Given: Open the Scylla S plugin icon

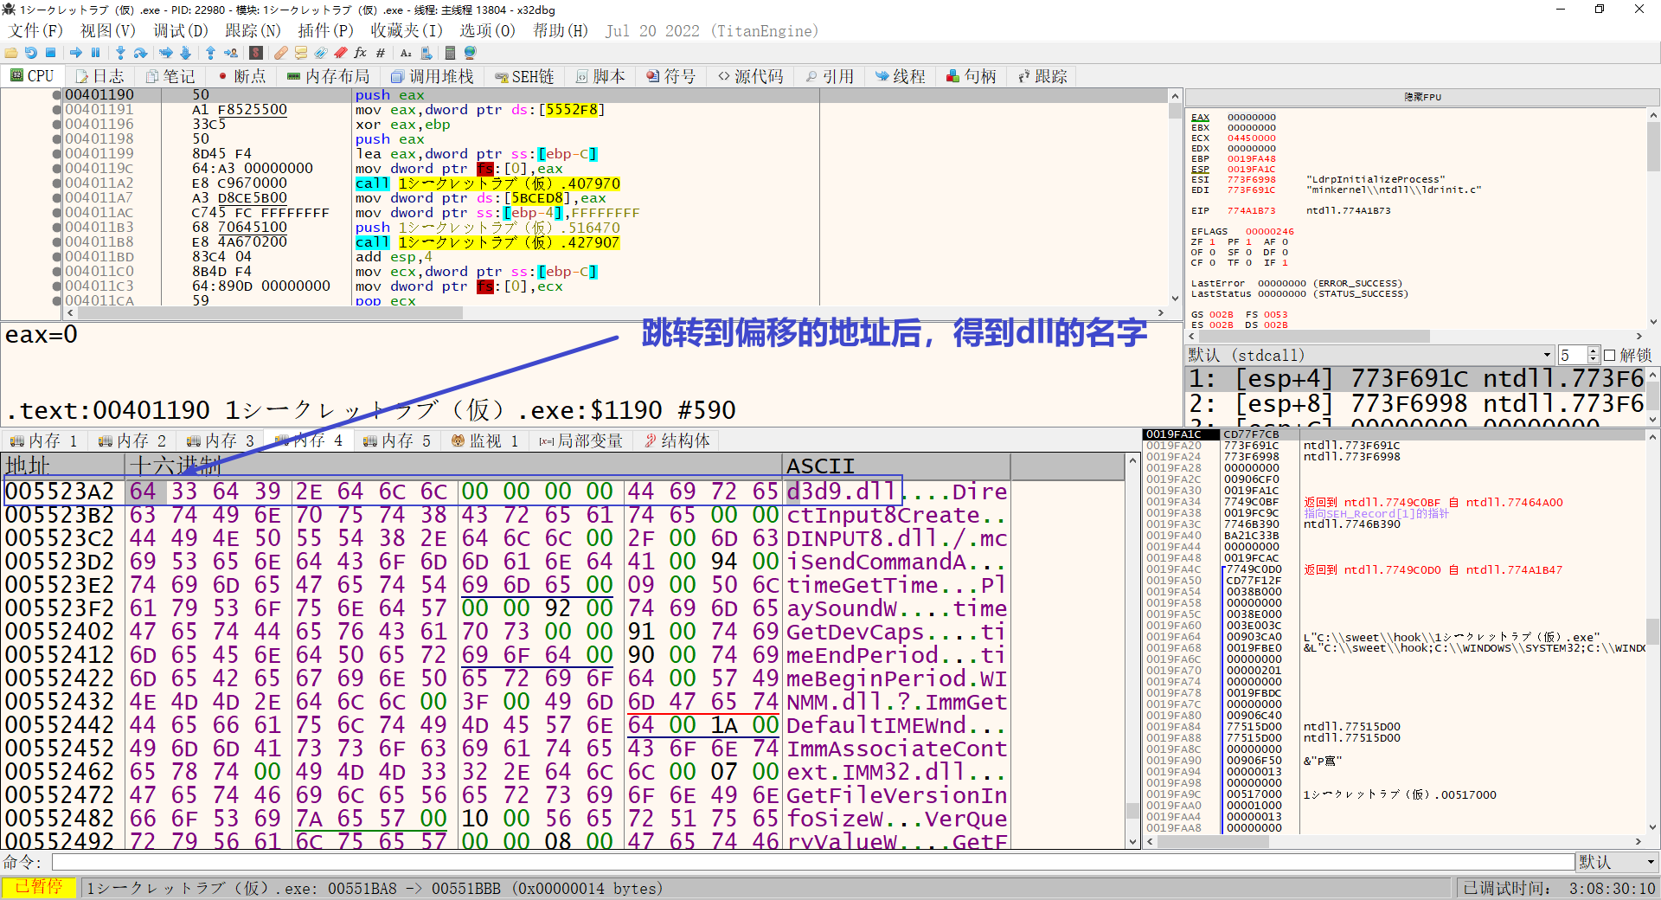Looking at the screenshot, I should (x=256, y=53).
